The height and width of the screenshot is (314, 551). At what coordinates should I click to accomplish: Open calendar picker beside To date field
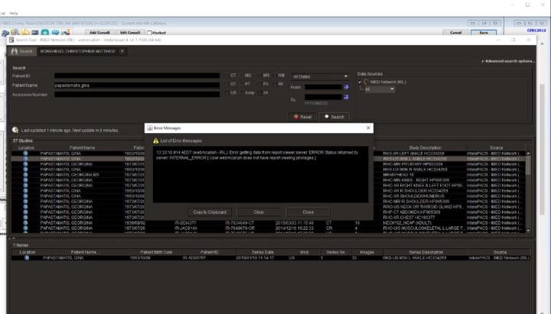click(x=346, y=97)
